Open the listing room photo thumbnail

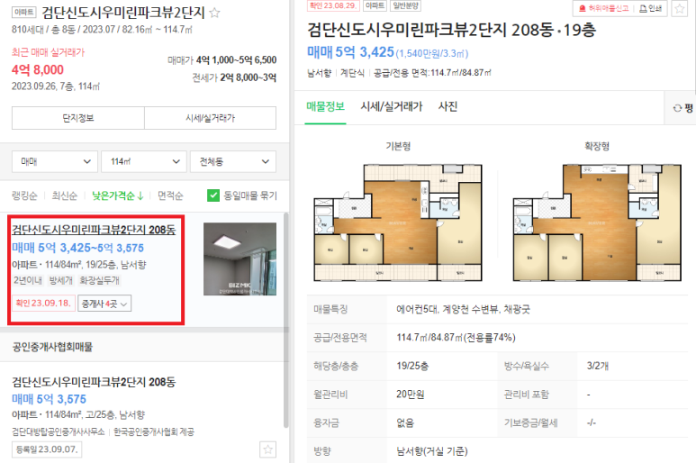tap(240, 259)
